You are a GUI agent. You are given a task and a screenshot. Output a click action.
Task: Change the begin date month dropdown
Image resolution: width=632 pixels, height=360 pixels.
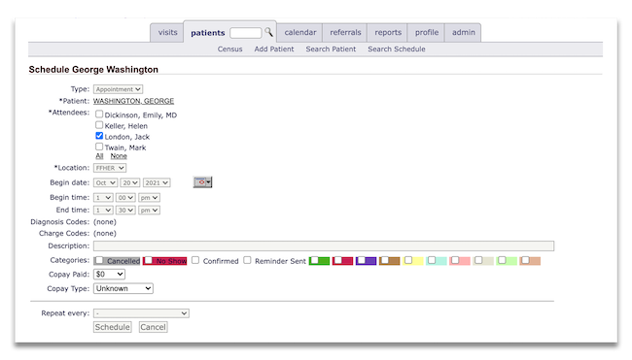point(105,182)
